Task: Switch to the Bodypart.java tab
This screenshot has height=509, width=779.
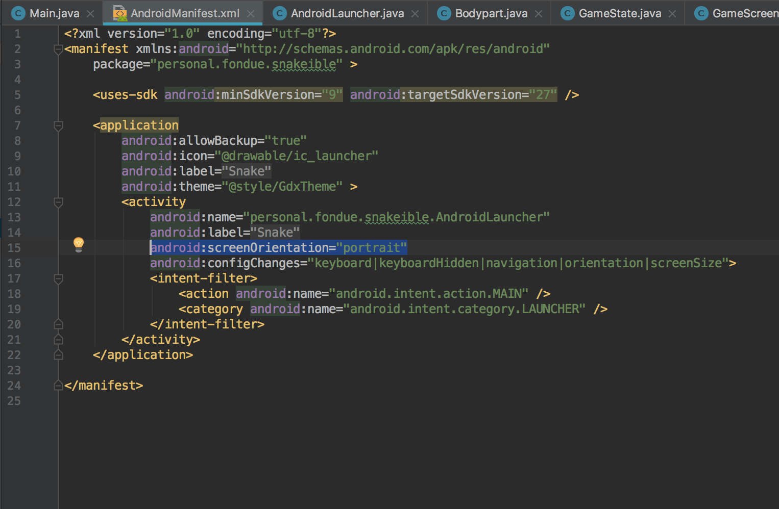Action: pyautogui.click(x=490, y=14)
